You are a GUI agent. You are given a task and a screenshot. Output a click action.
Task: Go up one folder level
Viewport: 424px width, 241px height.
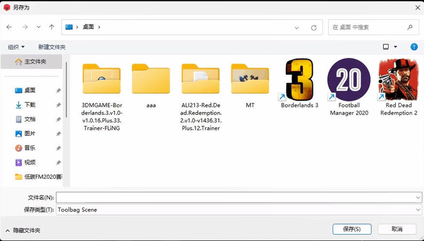(x=51, y=27)
